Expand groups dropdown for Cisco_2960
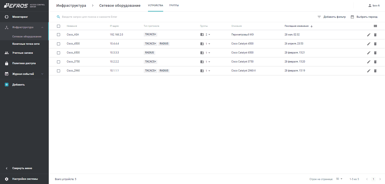Image resolution: width=385 pixels, height=184 pixels. [x=209, y=71]
